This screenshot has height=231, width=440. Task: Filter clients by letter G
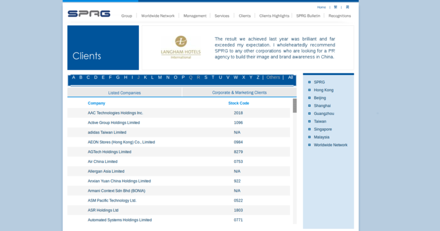[118, 77]
